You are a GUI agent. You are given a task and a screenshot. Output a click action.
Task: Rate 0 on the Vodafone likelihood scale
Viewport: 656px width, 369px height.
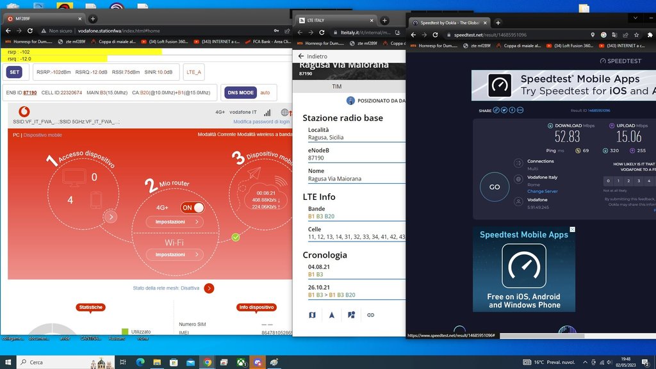tap(609, 181)
